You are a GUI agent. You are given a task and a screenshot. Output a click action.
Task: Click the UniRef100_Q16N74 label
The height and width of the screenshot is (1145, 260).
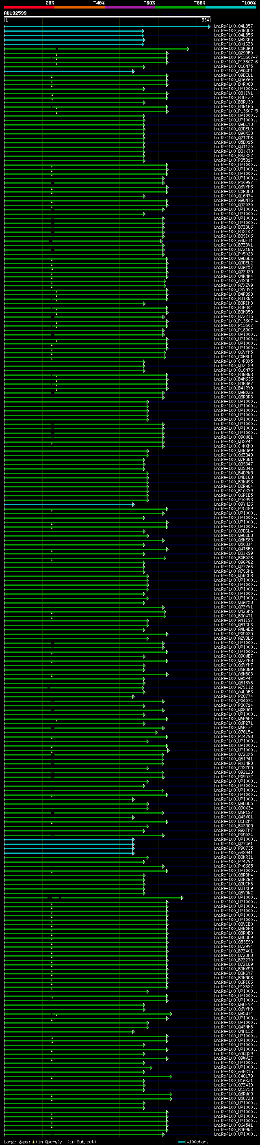click(233, 196)
